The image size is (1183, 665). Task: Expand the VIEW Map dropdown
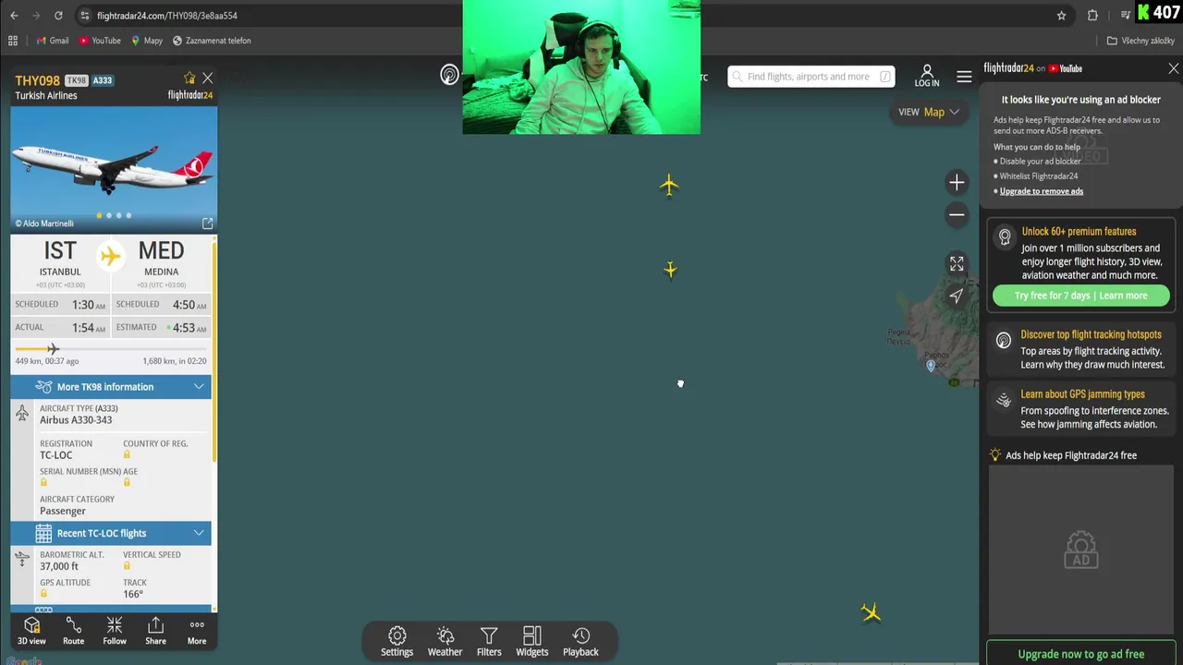coord(929,112)
